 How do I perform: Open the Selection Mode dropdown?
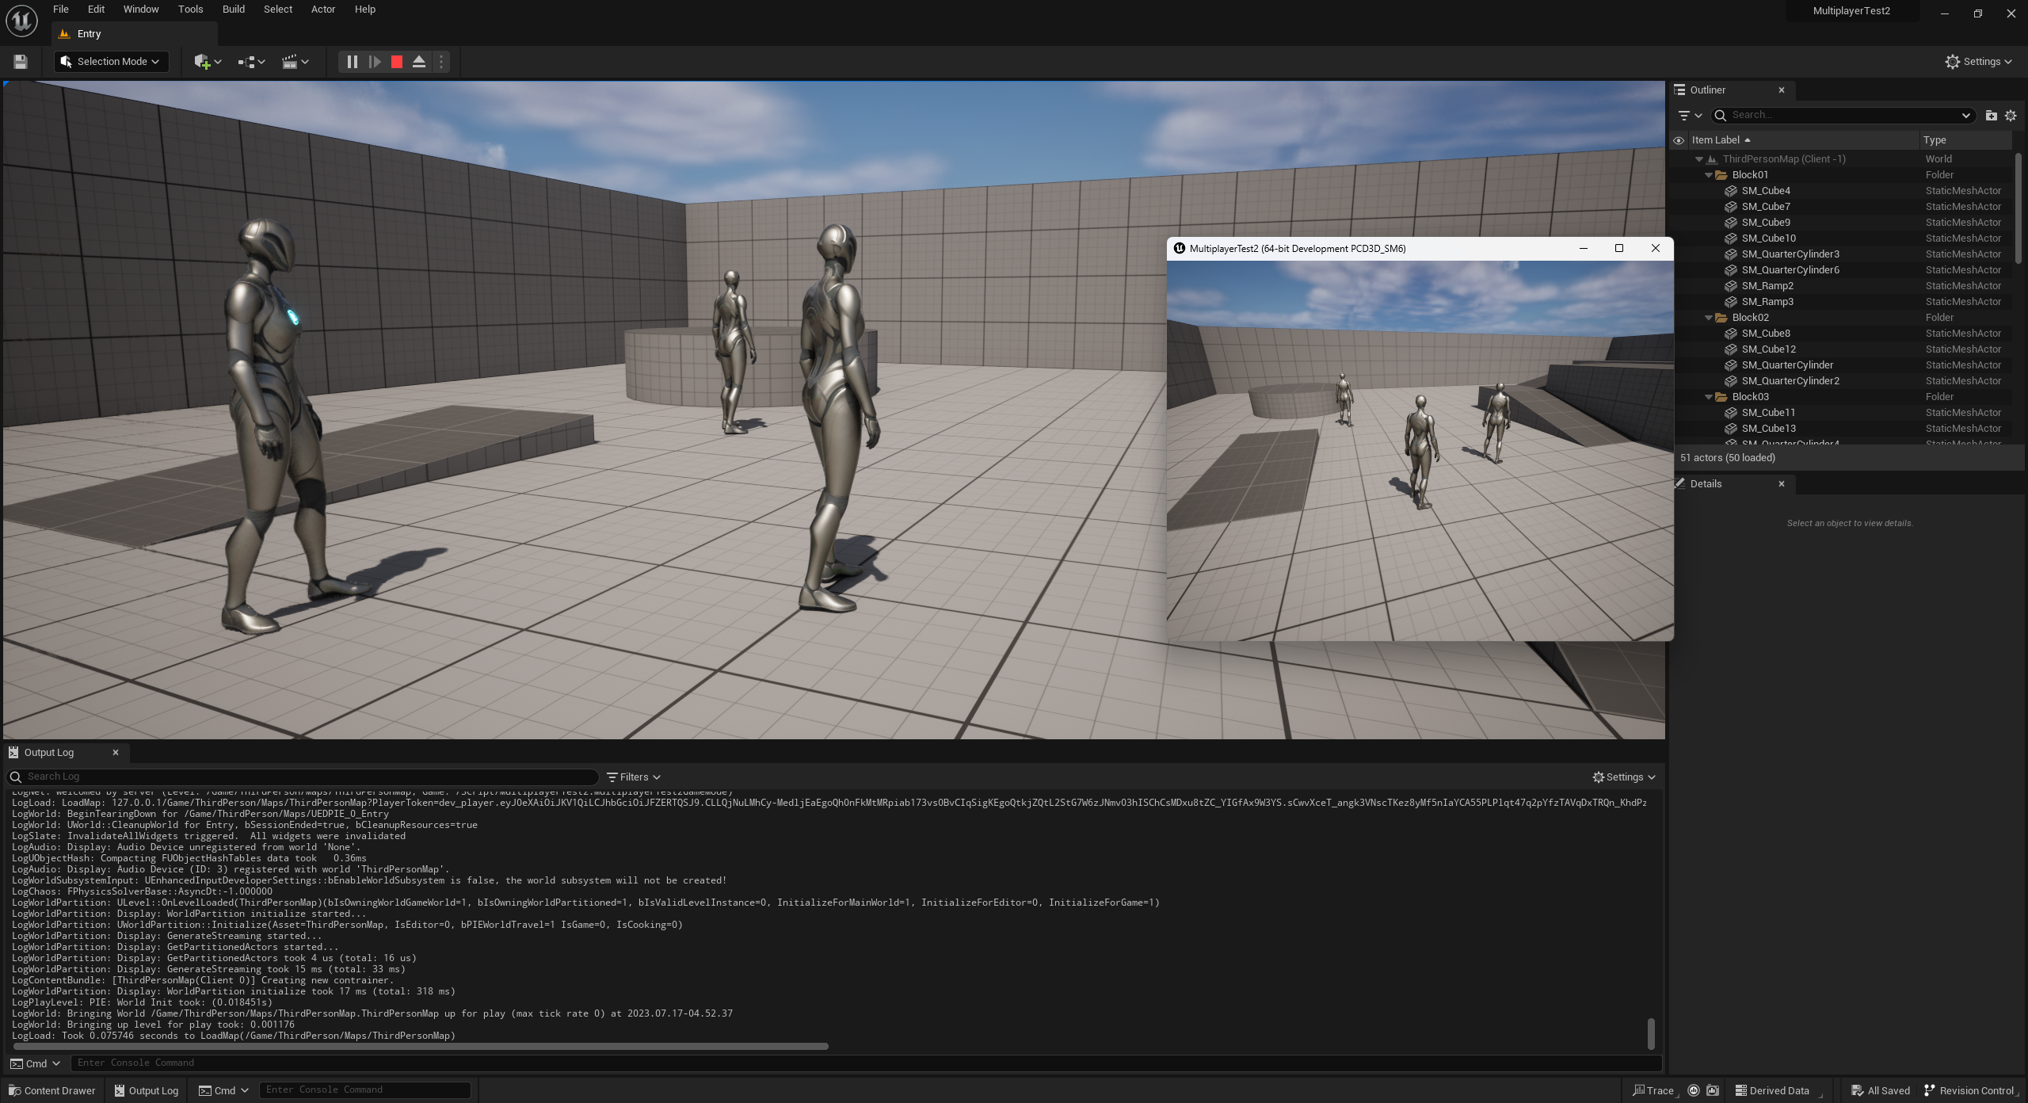111,61
